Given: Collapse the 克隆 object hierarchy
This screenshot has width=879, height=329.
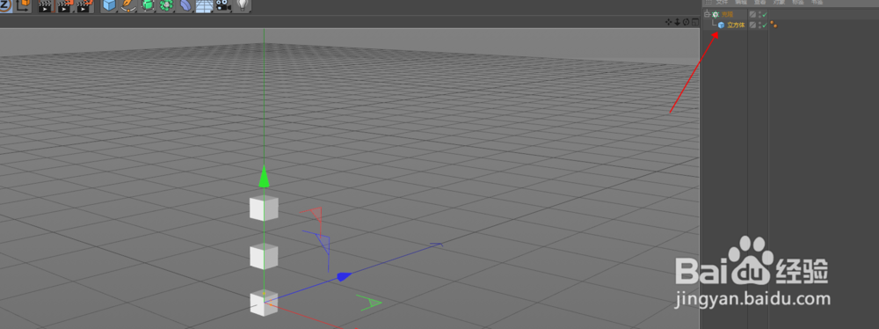Looking at the screenshot, I should click(707, 15).
